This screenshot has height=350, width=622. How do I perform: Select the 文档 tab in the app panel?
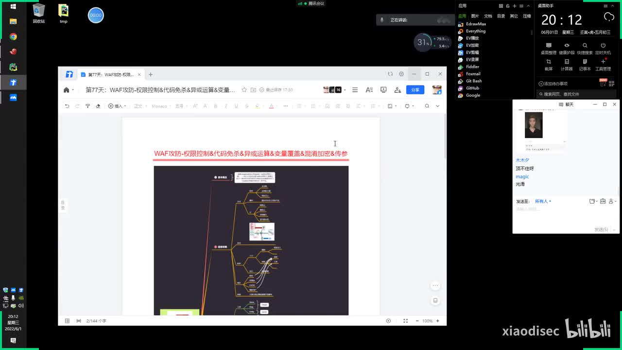click(488, 16)
